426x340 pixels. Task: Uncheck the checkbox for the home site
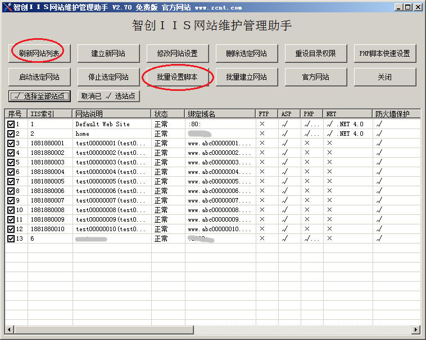pos(11,134)
